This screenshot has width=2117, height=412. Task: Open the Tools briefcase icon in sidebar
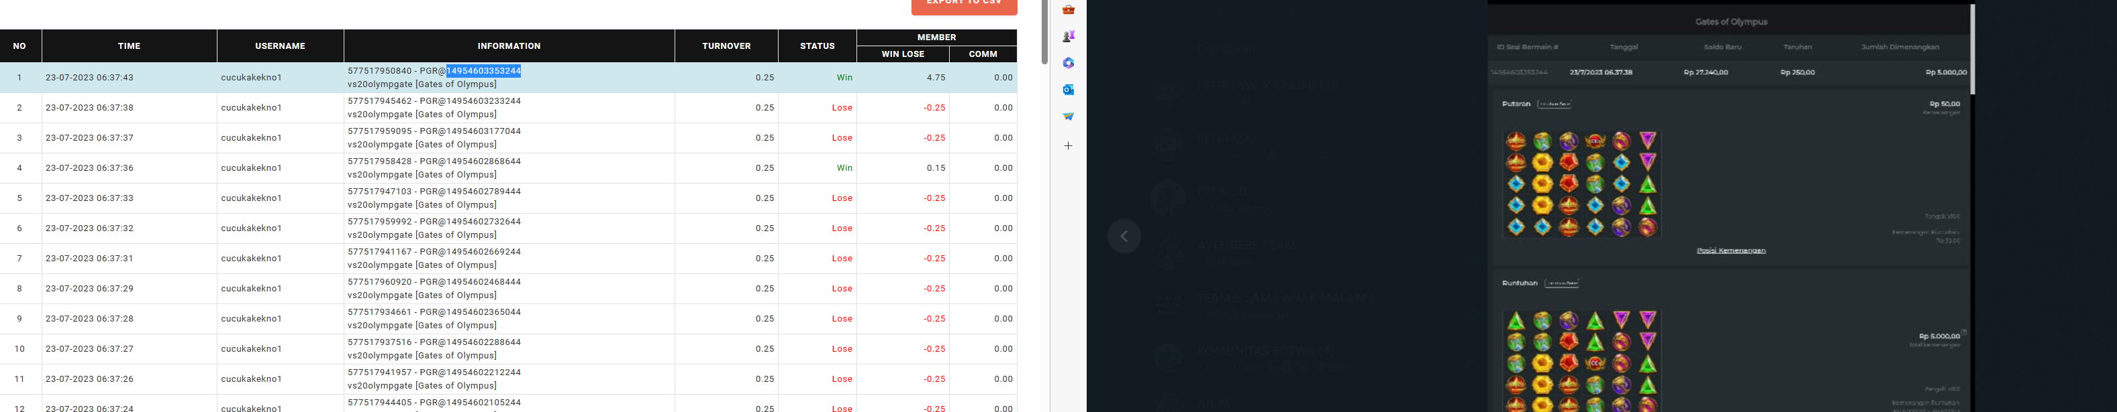(1069, 10)
